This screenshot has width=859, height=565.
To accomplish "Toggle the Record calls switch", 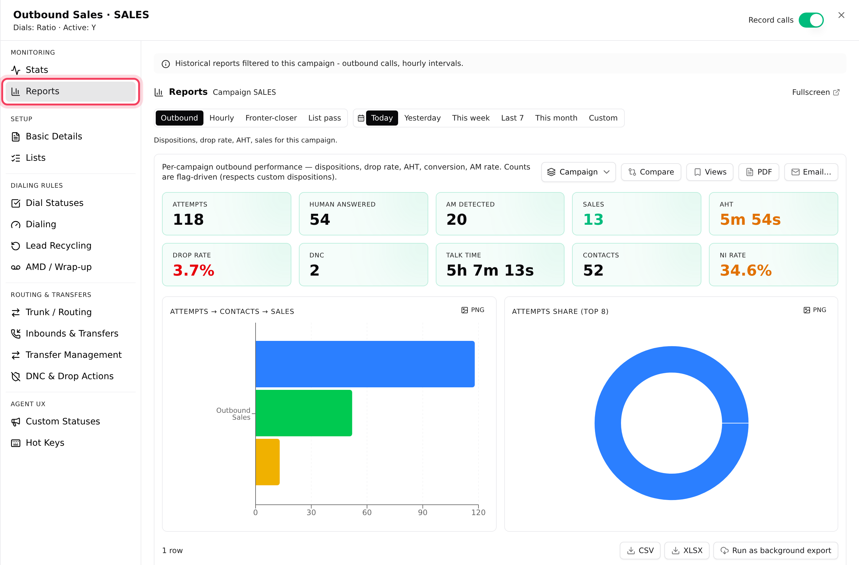I will [811, 20].
